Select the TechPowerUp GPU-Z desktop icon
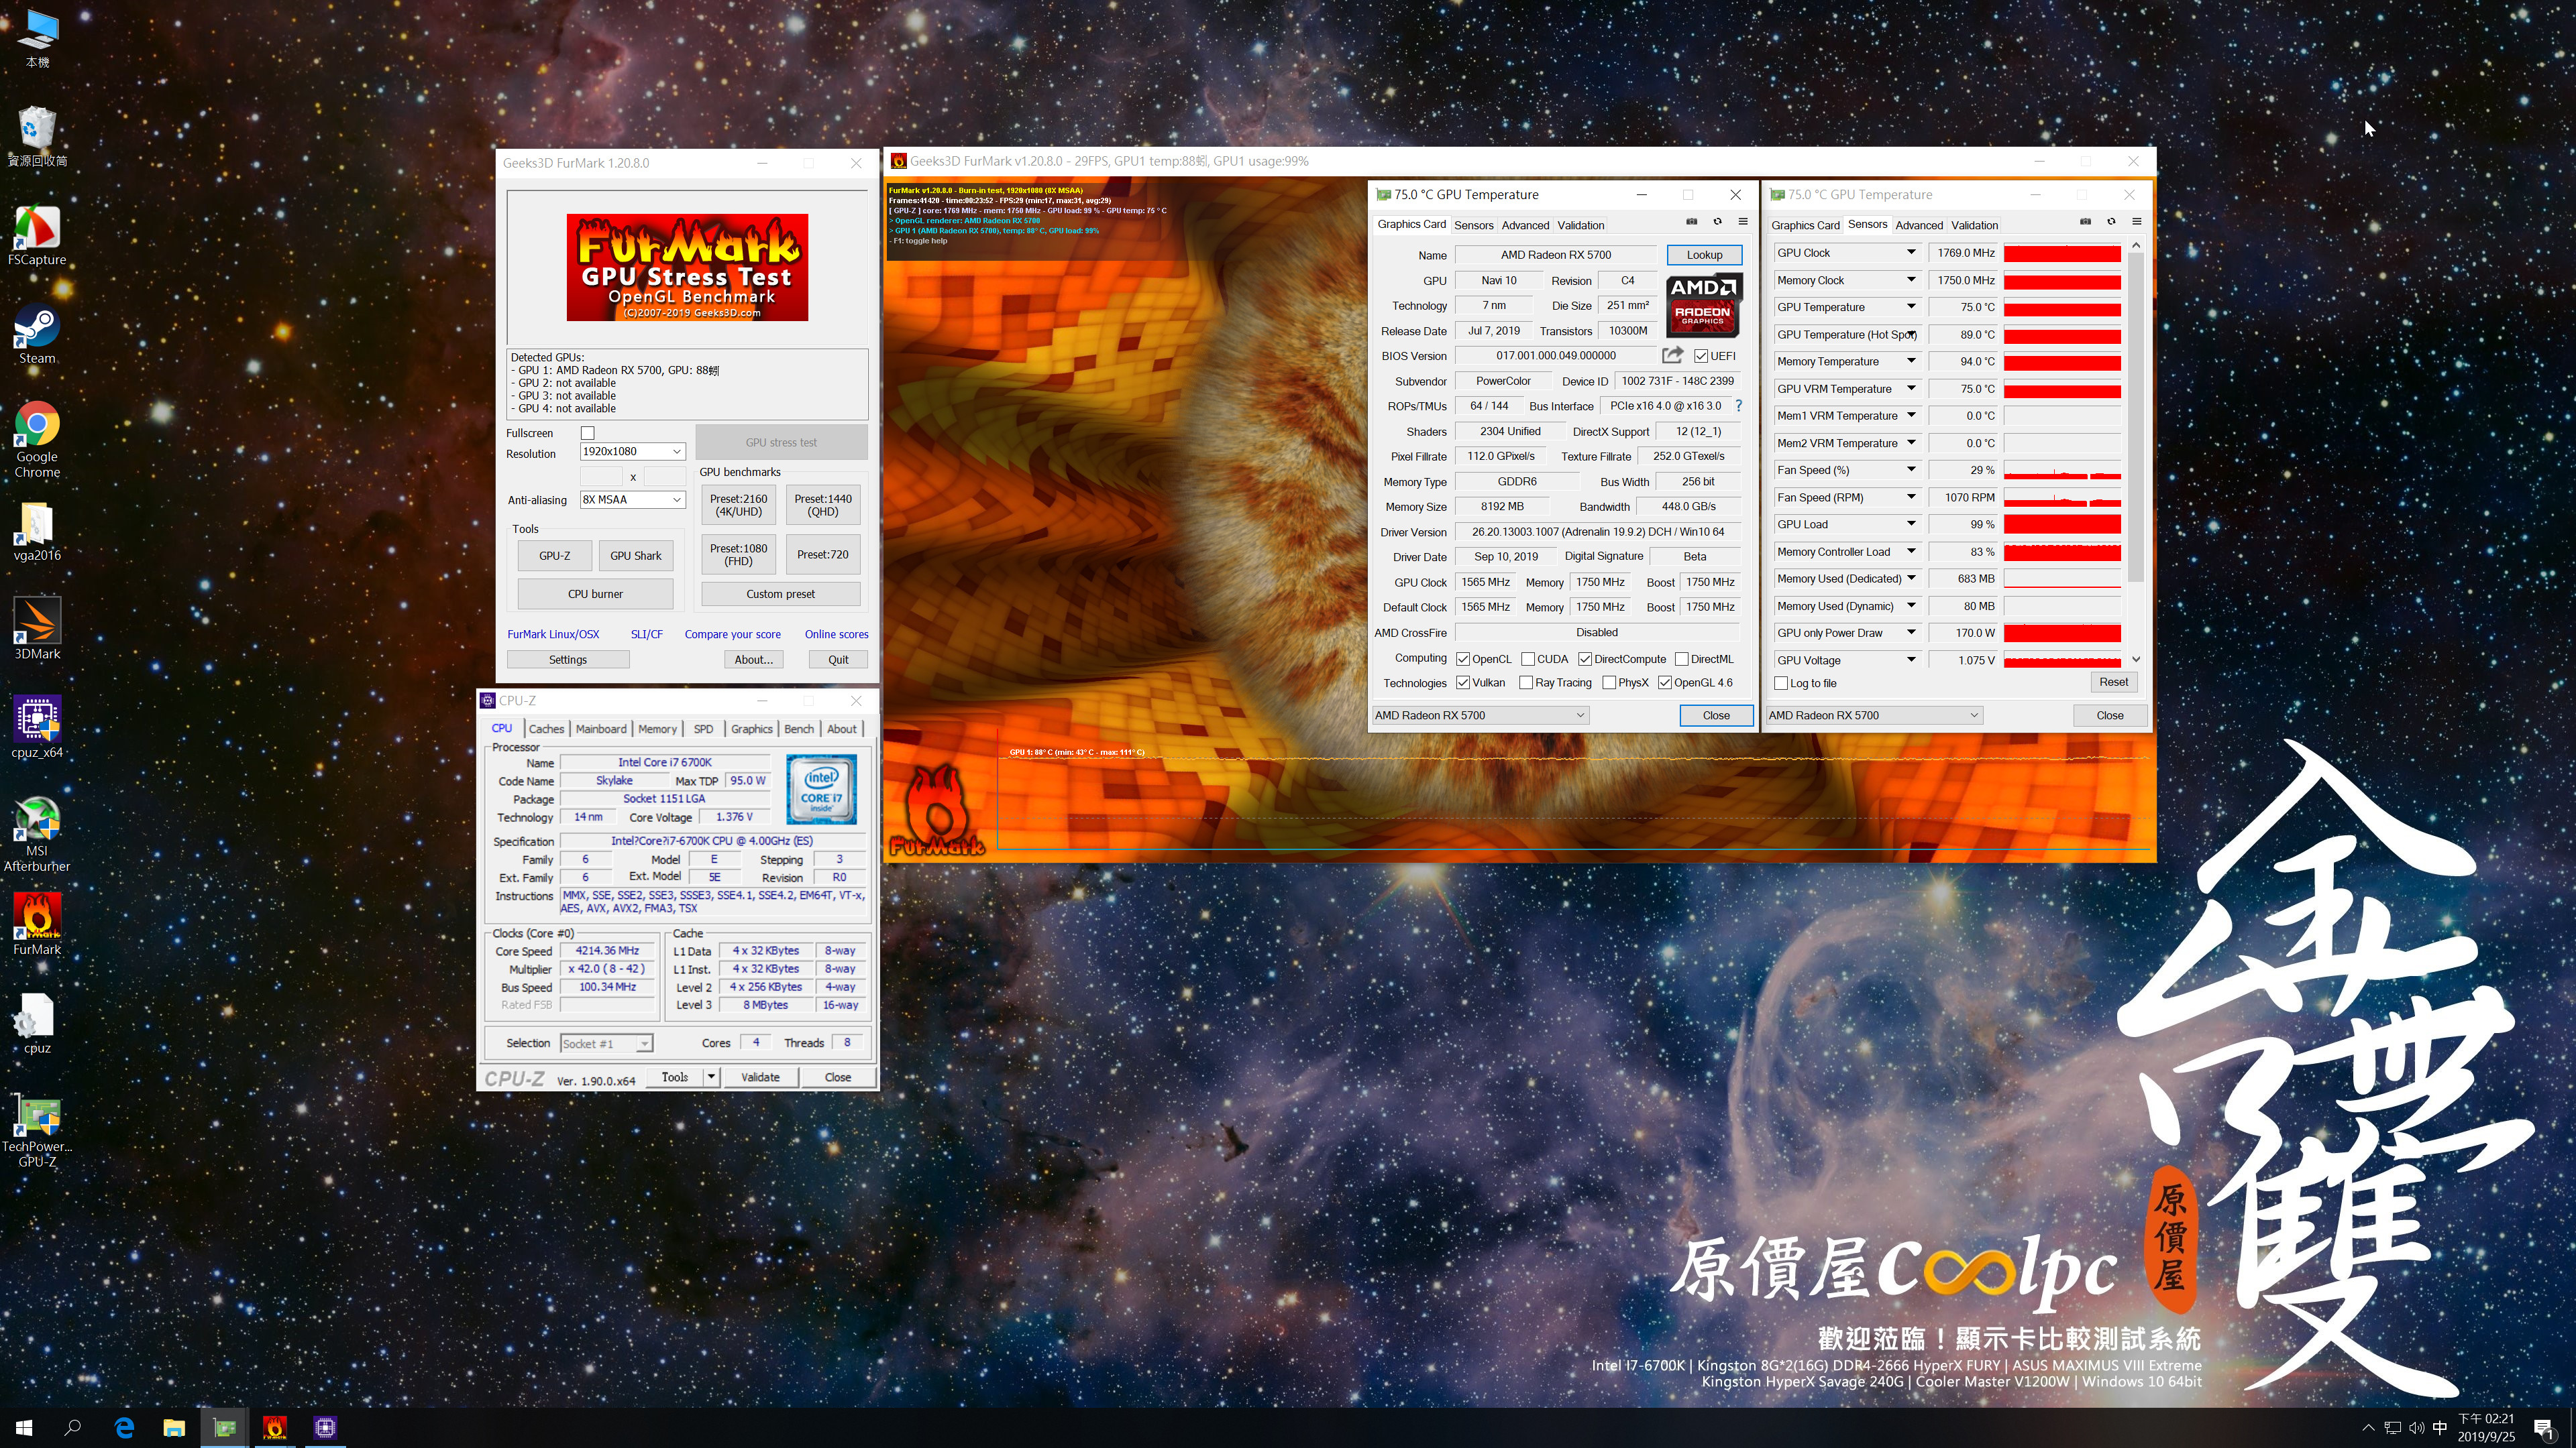The image size is (2576, 1448). coord(37,1129)
